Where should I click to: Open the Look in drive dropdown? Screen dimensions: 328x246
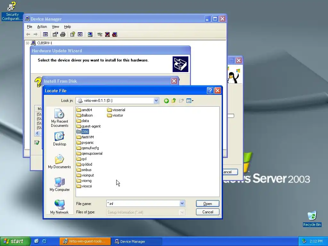[x=156, y=101]
